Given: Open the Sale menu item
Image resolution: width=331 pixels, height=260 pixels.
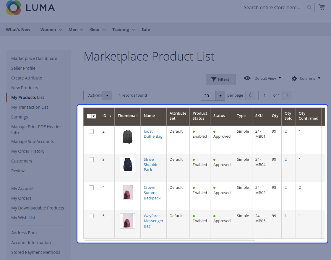Looking at the screenshot, I should (x=146, y=30).
